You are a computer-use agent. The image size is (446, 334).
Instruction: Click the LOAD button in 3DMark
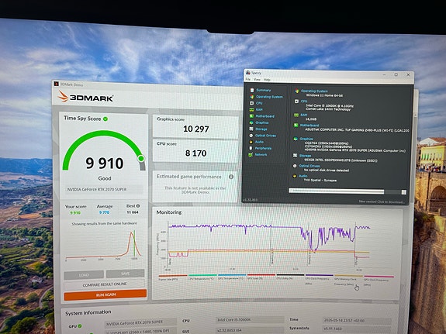pyautogui.click(x=84, y=275)
